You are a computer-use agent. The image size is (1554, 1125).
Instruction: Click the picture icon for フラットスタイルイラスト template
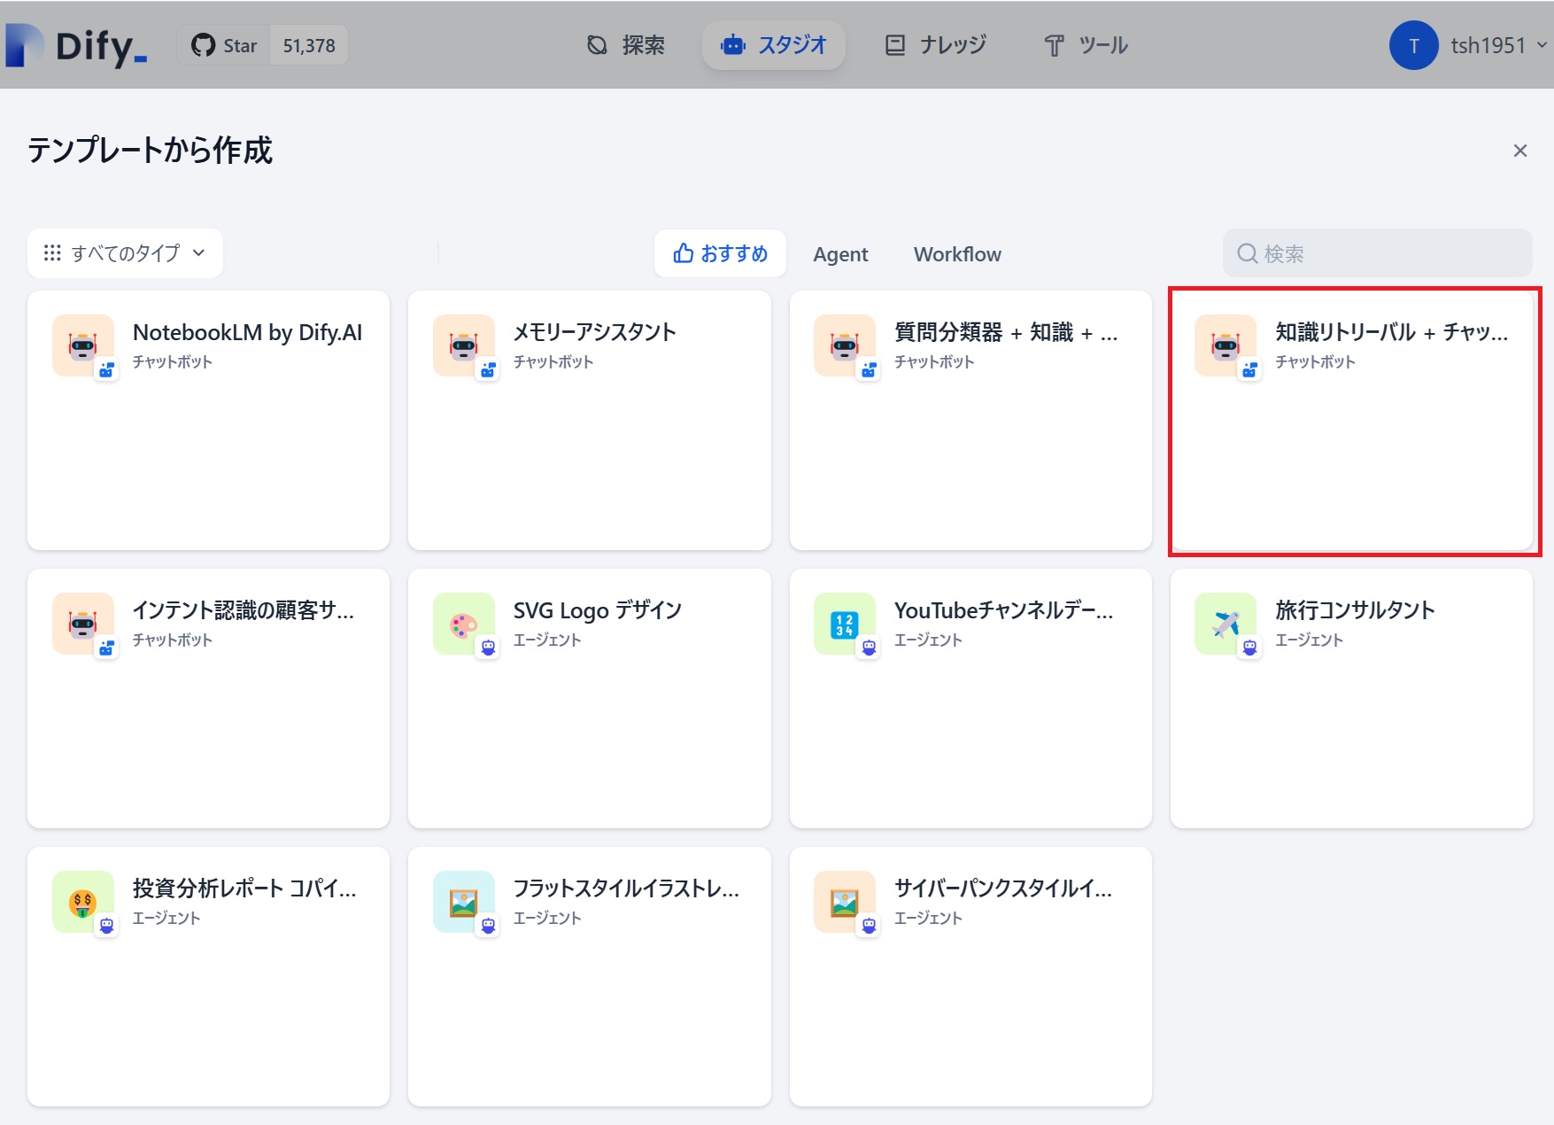(x=464, y=902)
